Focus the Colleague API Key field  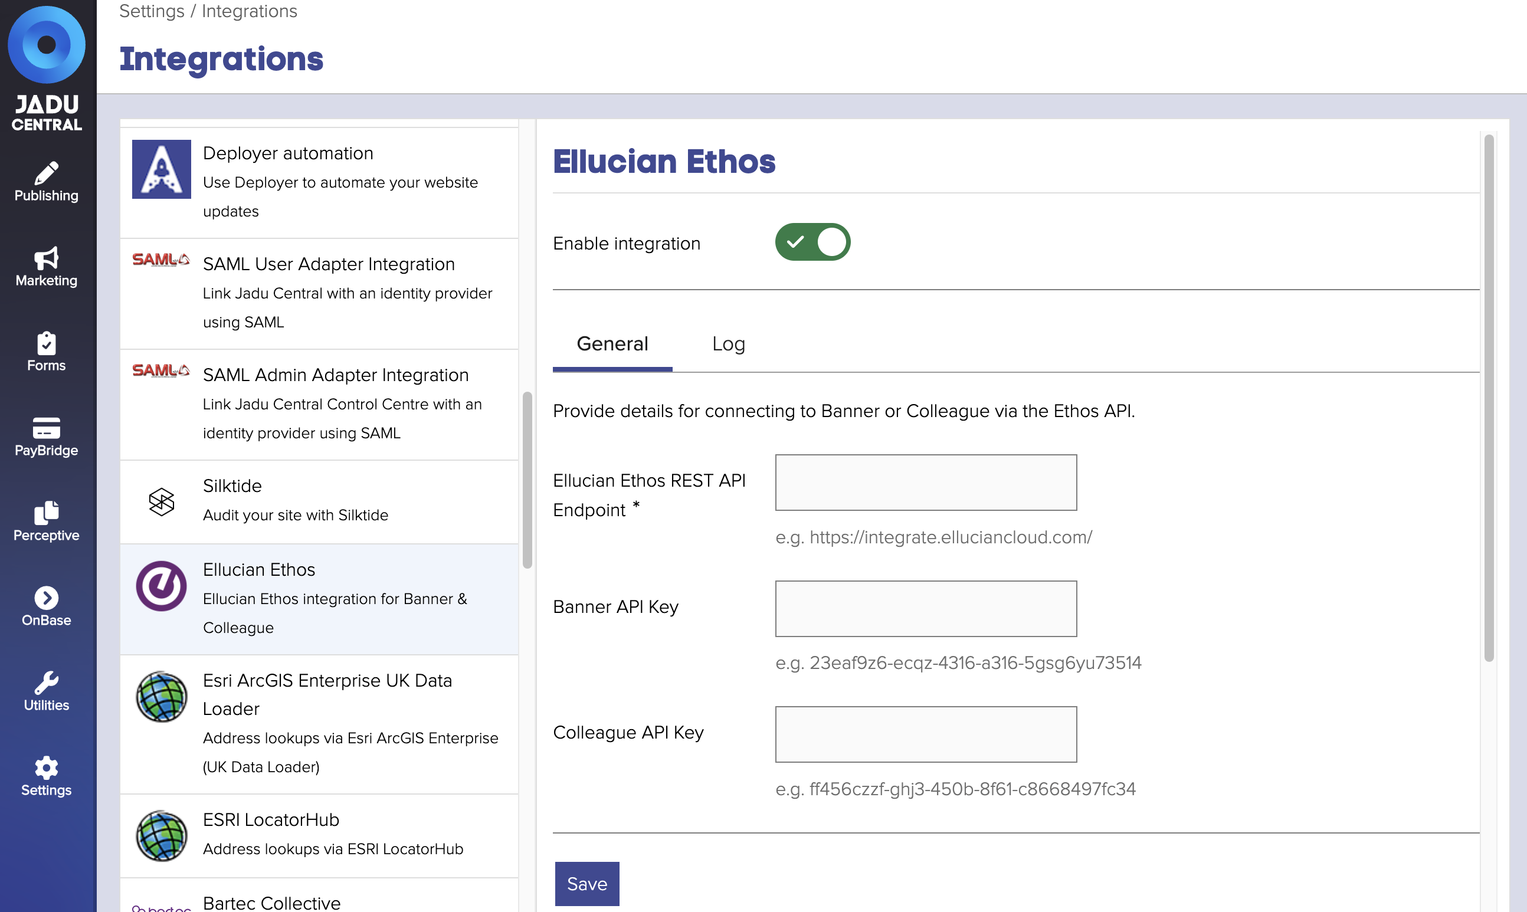926,734
